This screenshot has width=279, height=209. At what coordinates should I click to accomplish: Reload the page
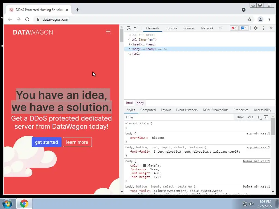[27, 19]
